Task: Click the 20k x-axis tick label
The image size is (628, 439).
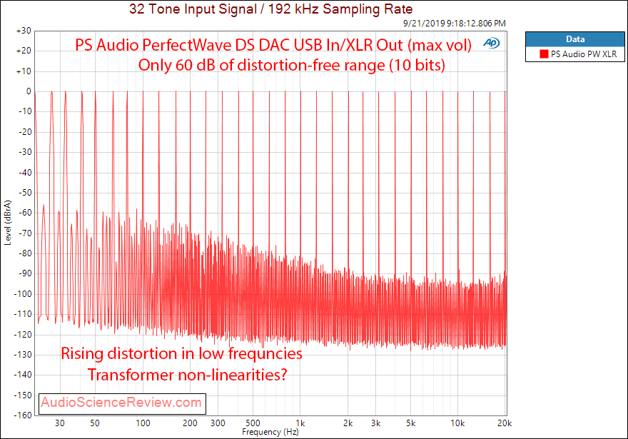Action: (505, 423)
